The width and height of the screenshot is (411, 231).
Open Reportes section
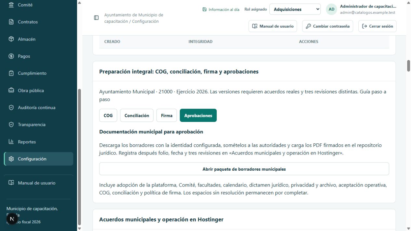click(38, 142)
